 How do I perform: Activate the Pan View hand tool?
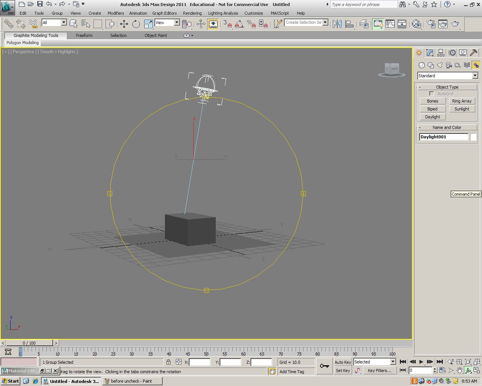pos(459,371)
